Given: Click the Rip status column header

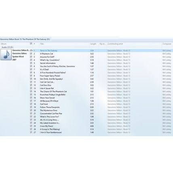Looking at the screenshot, I should [x=103, y=44].
